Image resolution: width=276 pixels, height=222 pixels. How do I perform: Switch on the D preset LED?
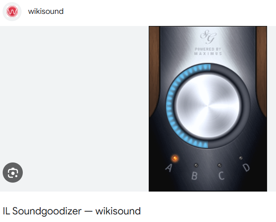pos(241,158)
